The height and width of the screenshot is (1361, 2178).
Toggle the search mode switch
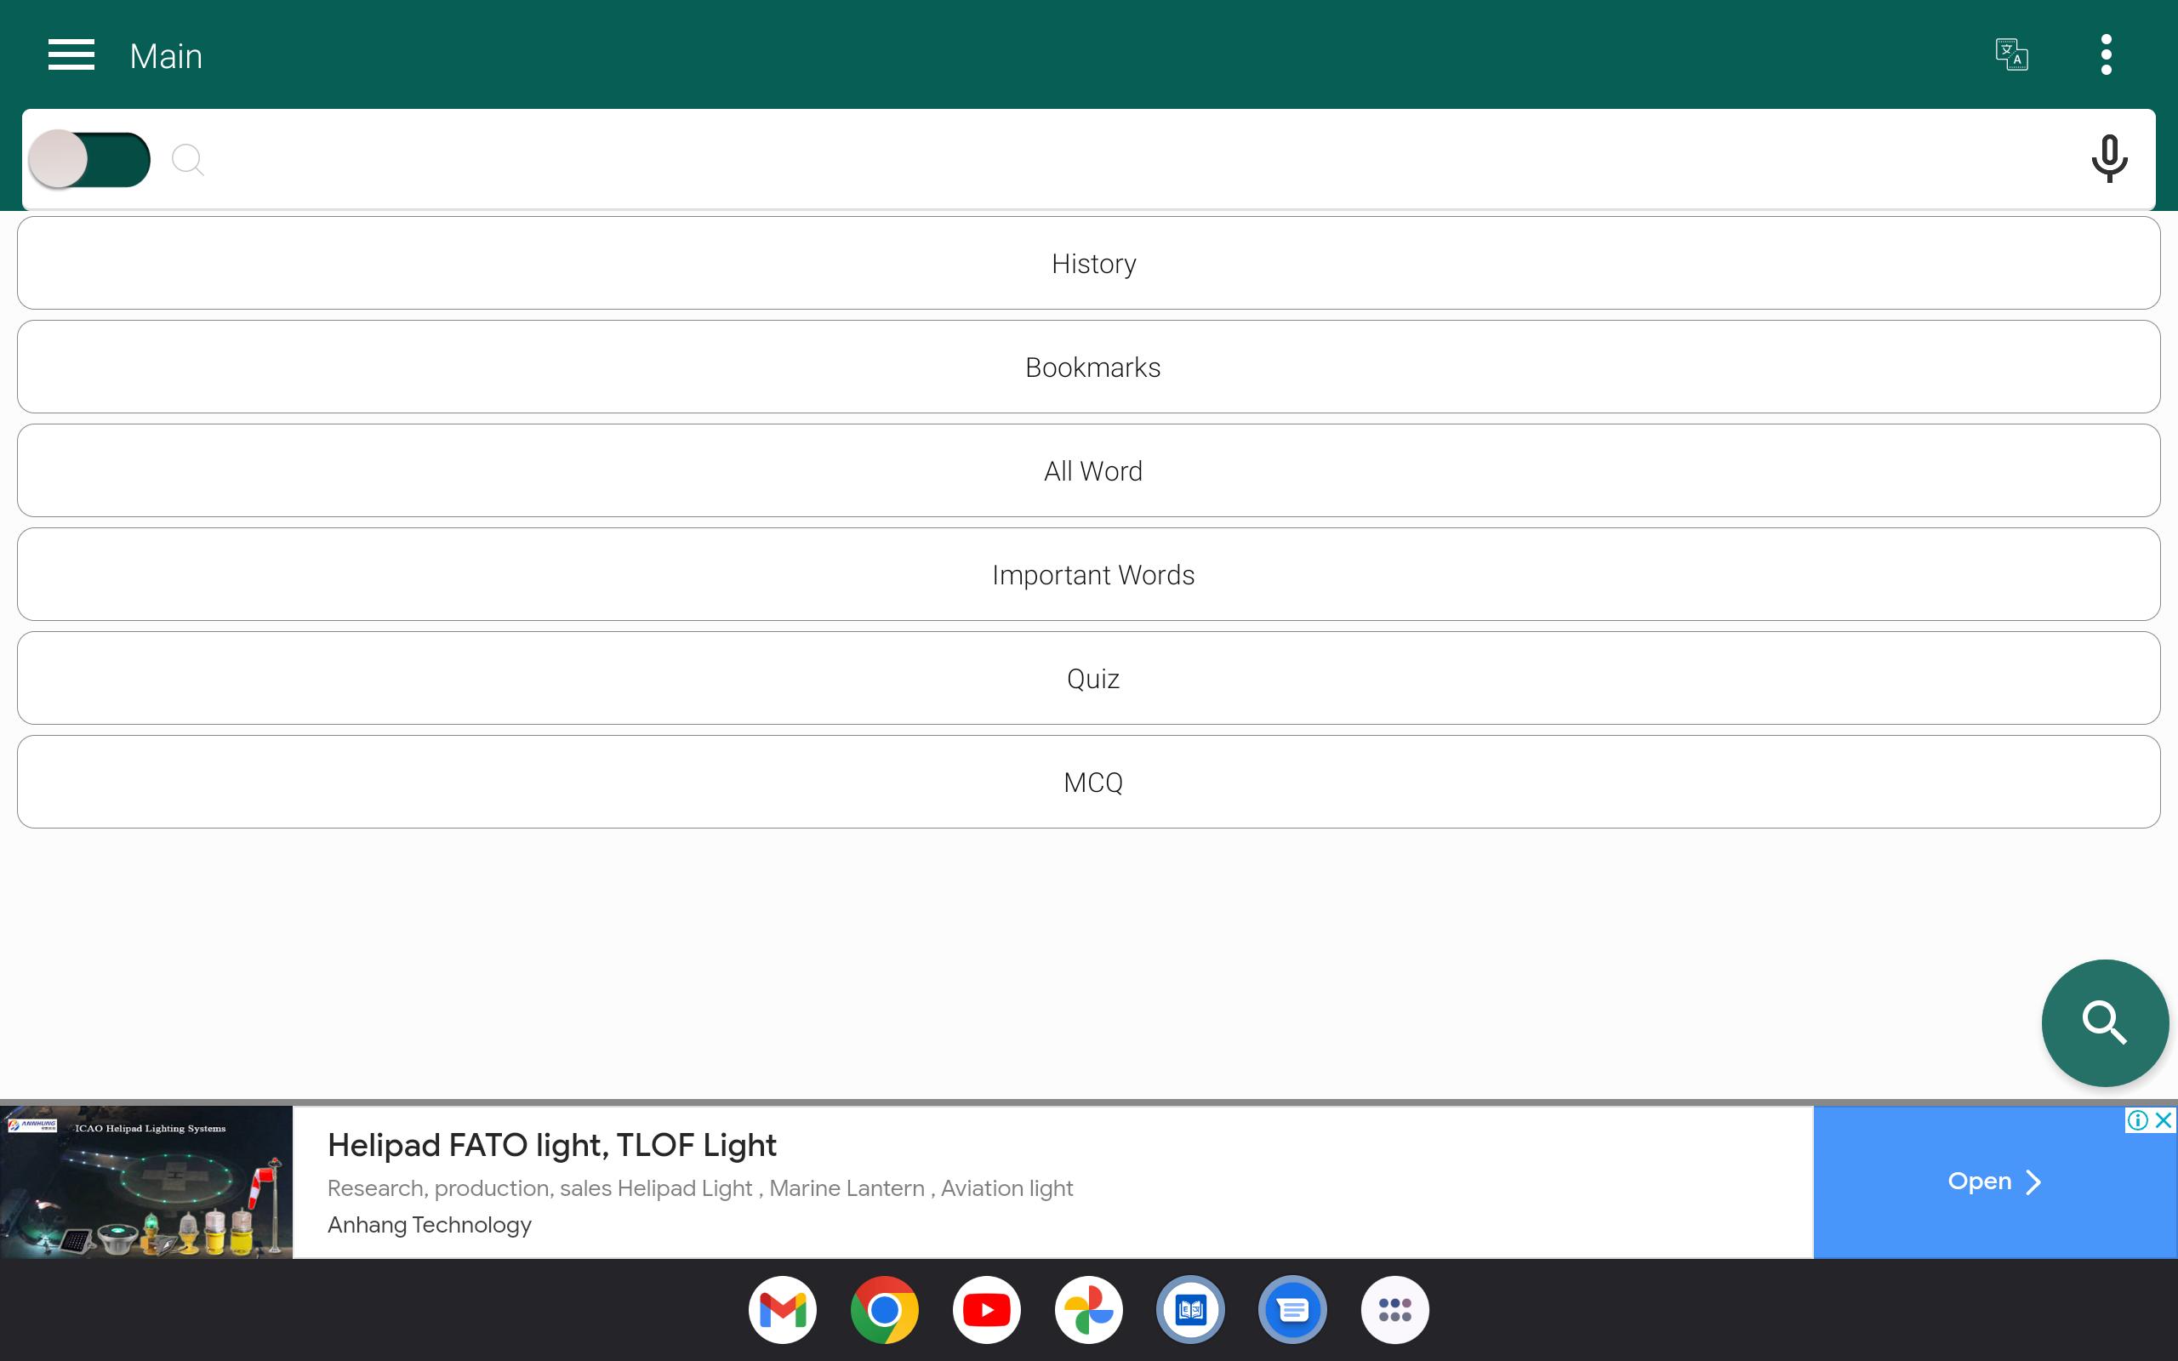tap(89, 159)
